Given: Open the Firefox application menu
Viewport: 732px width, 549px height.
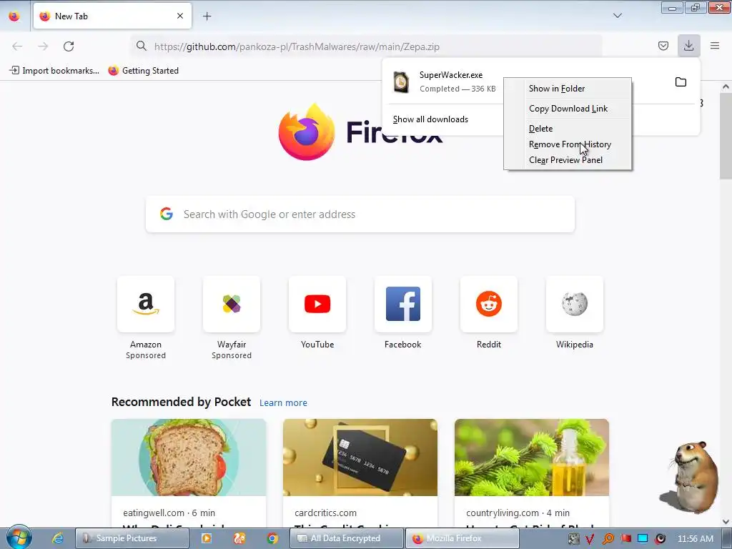Looking at the screenshot, I should [715, 46].
